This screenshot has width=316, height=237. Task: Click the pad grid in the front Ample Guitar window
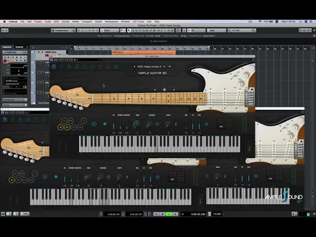point(225,124)
